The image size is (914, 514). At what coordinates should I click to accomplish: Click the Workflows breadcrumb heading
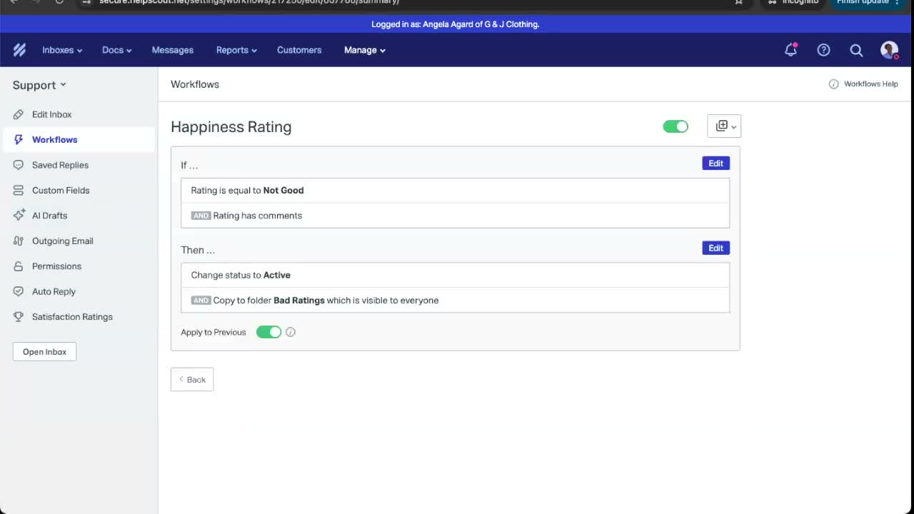(x=195, y=84)
